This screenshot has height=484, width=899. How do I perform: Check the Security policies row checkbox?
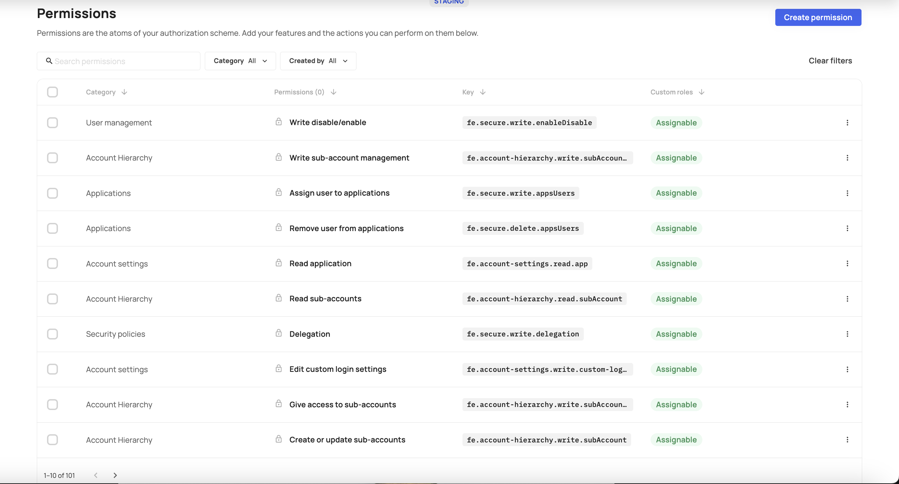pos(52,334)
